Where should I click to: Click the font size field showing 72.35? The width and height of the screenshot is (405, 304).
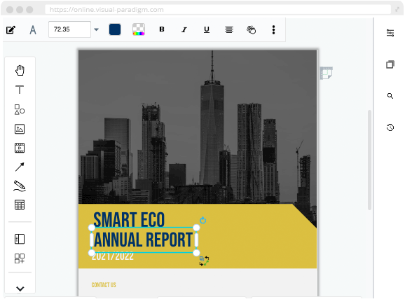pyautogui.click(x=69, y=29)
